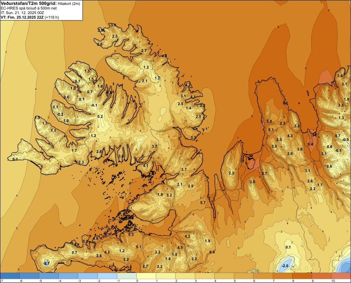Click the '-4' tick label on the color scale
The image size is (351, 283).
tap(60, 281)
